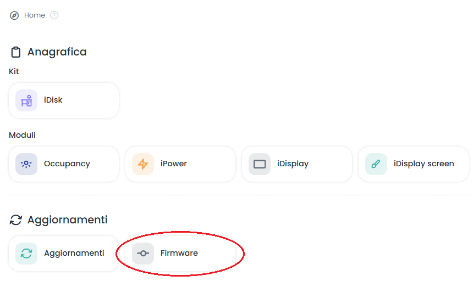Open the Occupancy module label

tap(67, 164)
